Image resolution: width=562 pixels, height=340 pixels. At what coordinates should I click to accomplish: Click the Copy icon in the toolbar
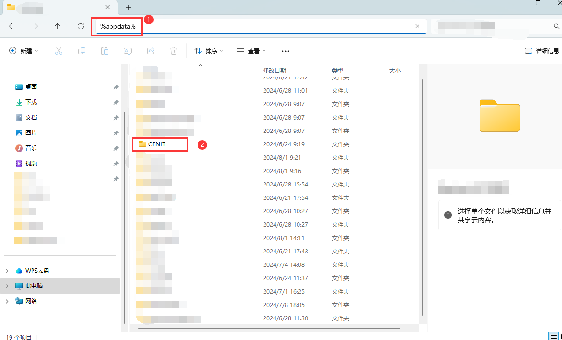[81, 50]
